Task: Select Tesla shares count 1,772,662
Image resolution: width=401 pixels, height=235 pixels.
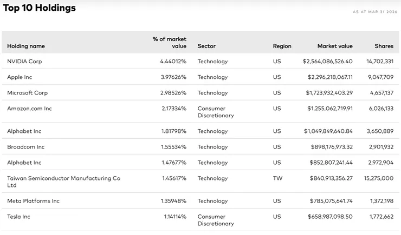Action: (x=381, y=217)
